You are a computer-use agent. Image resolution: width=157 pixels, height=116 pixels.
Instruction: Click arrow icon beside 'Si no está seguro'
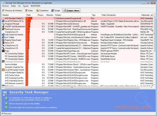click(6, 108)
